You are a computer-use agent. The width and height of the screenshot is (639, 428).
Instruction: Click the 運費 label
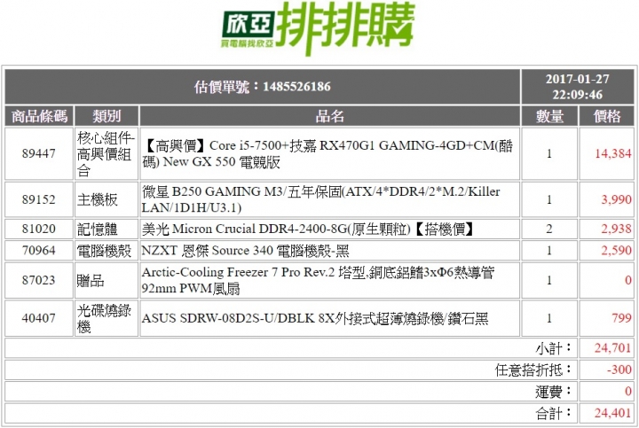coord(554,392)
